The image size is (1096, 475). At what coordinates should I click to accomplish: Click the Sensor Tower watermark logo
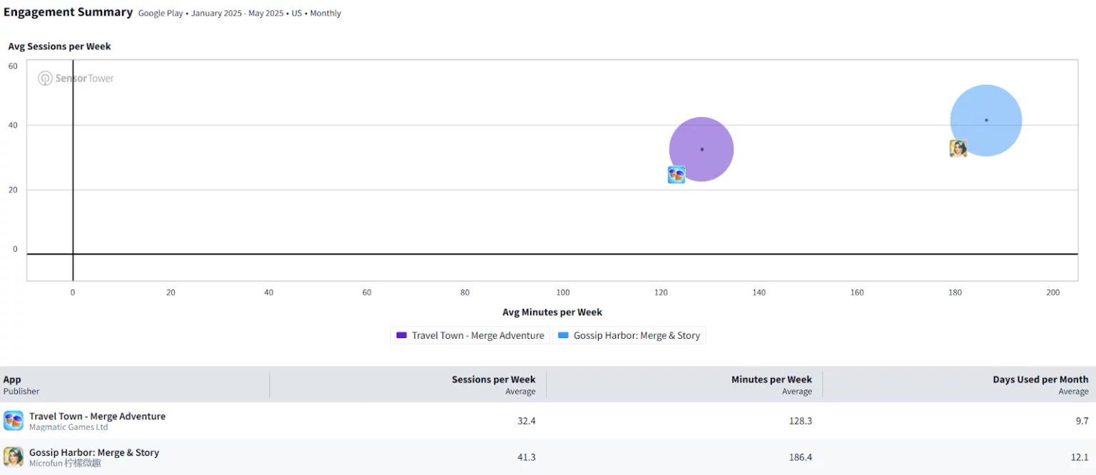[x=76, y=78]
